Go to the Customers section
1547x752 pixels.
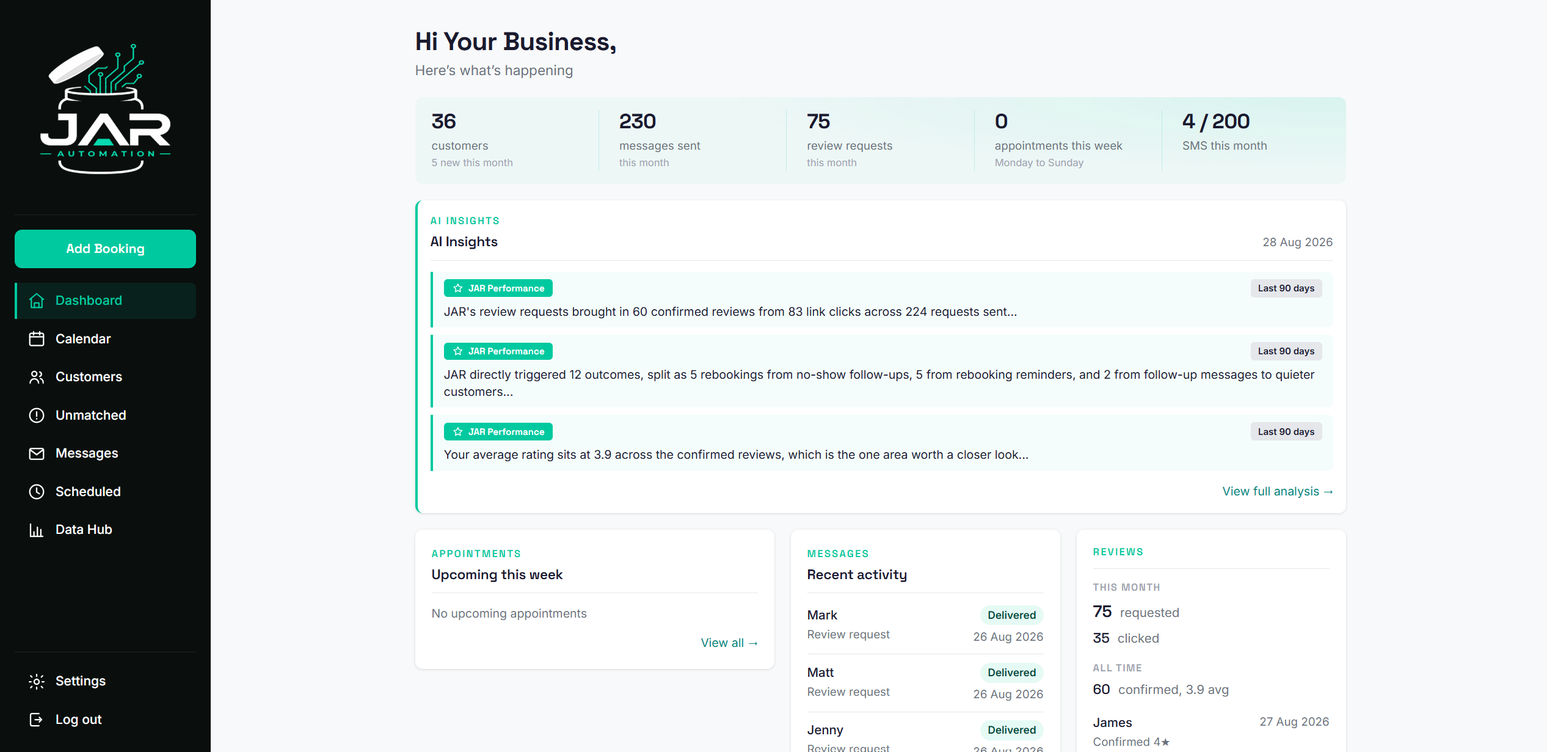click(x=105, y=377)
